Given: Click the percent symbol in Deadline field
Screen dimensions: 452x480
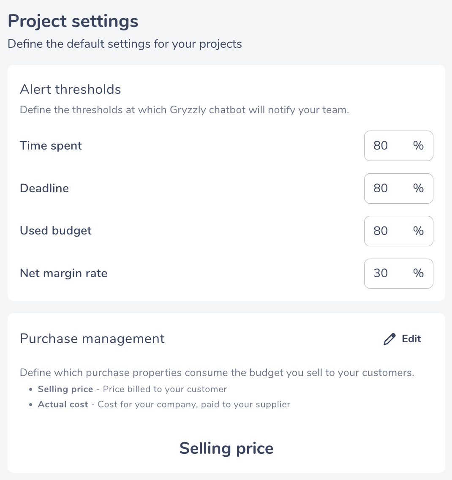Looking at the screenshot, I should [418, 188].
